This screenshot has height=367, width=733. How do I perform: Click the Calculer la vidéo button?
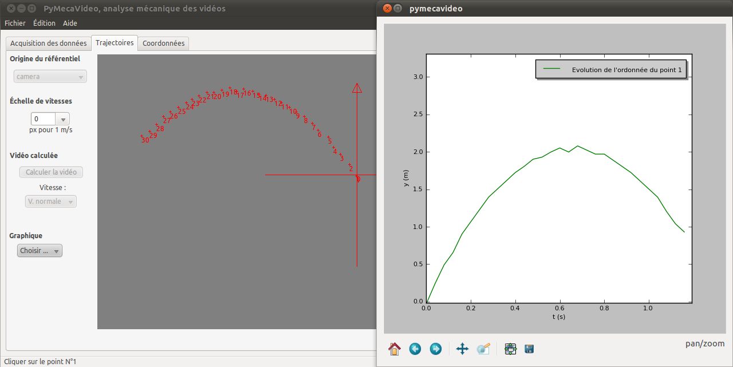tap(51, 172)
